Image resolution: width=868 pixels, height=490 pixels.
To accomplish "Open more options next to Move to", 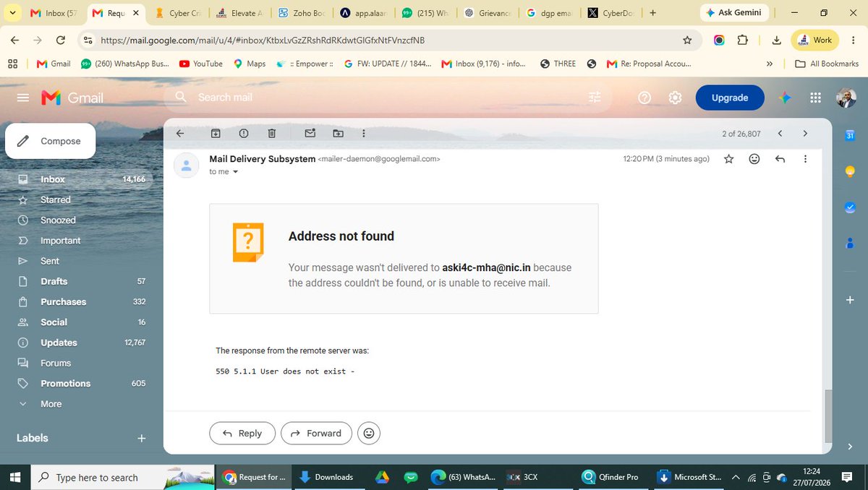I will click(363, 134).
